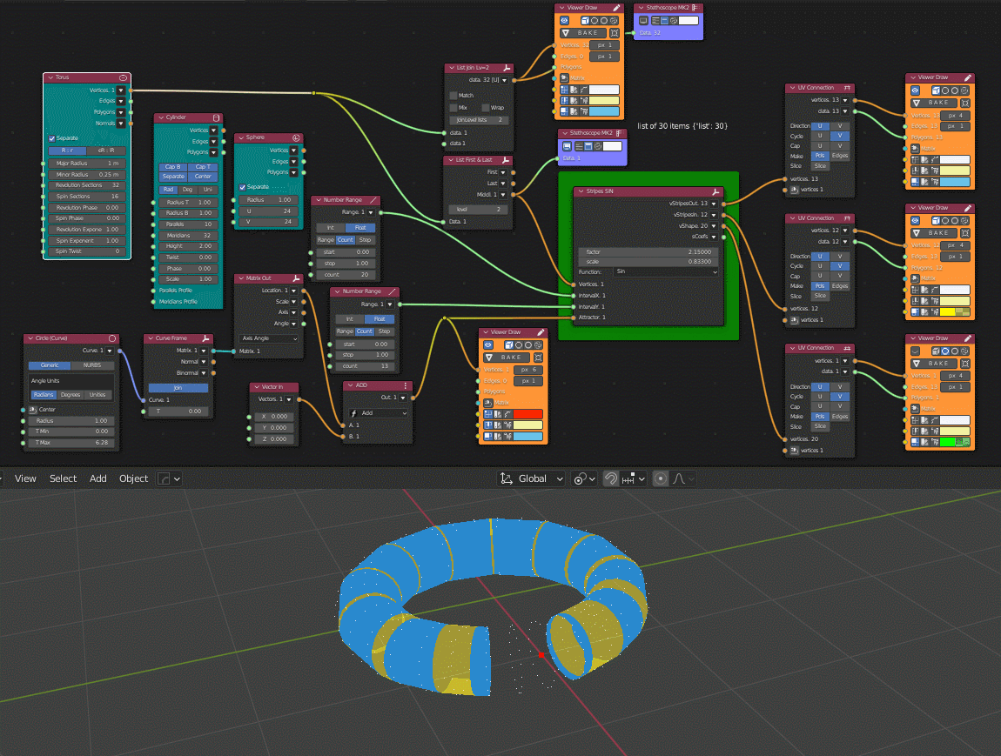The width and height of the screenshot is (1001, 756).
Task: Click the Circle (Curve) node header icon
Action: click(112, 338)
